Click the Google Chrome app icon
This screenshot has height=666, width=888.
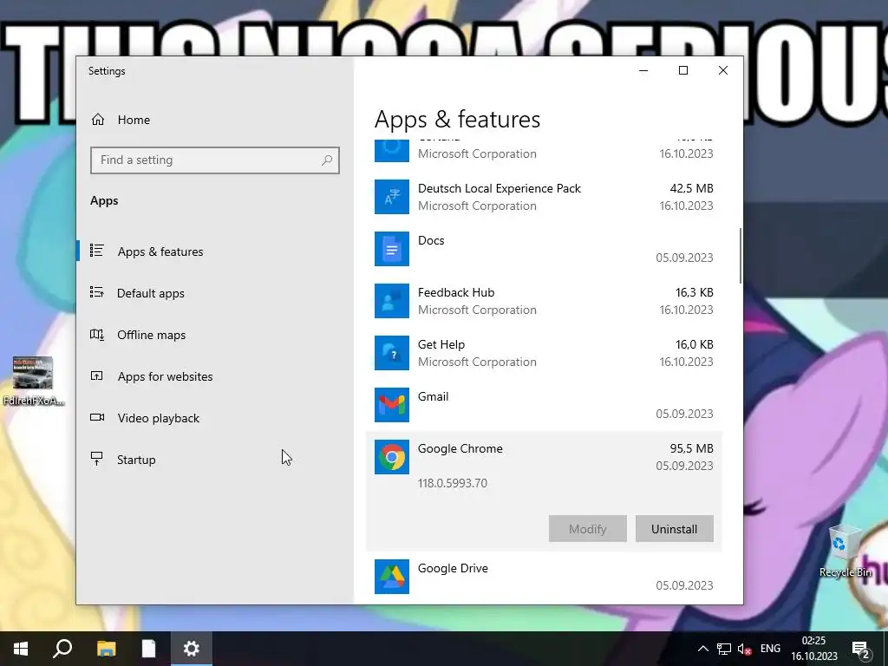[392, 457]
